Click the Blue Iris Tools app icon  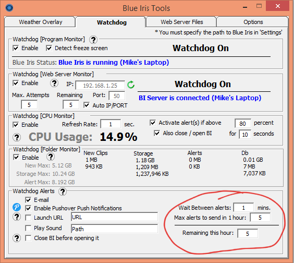[x=9, y=8]
